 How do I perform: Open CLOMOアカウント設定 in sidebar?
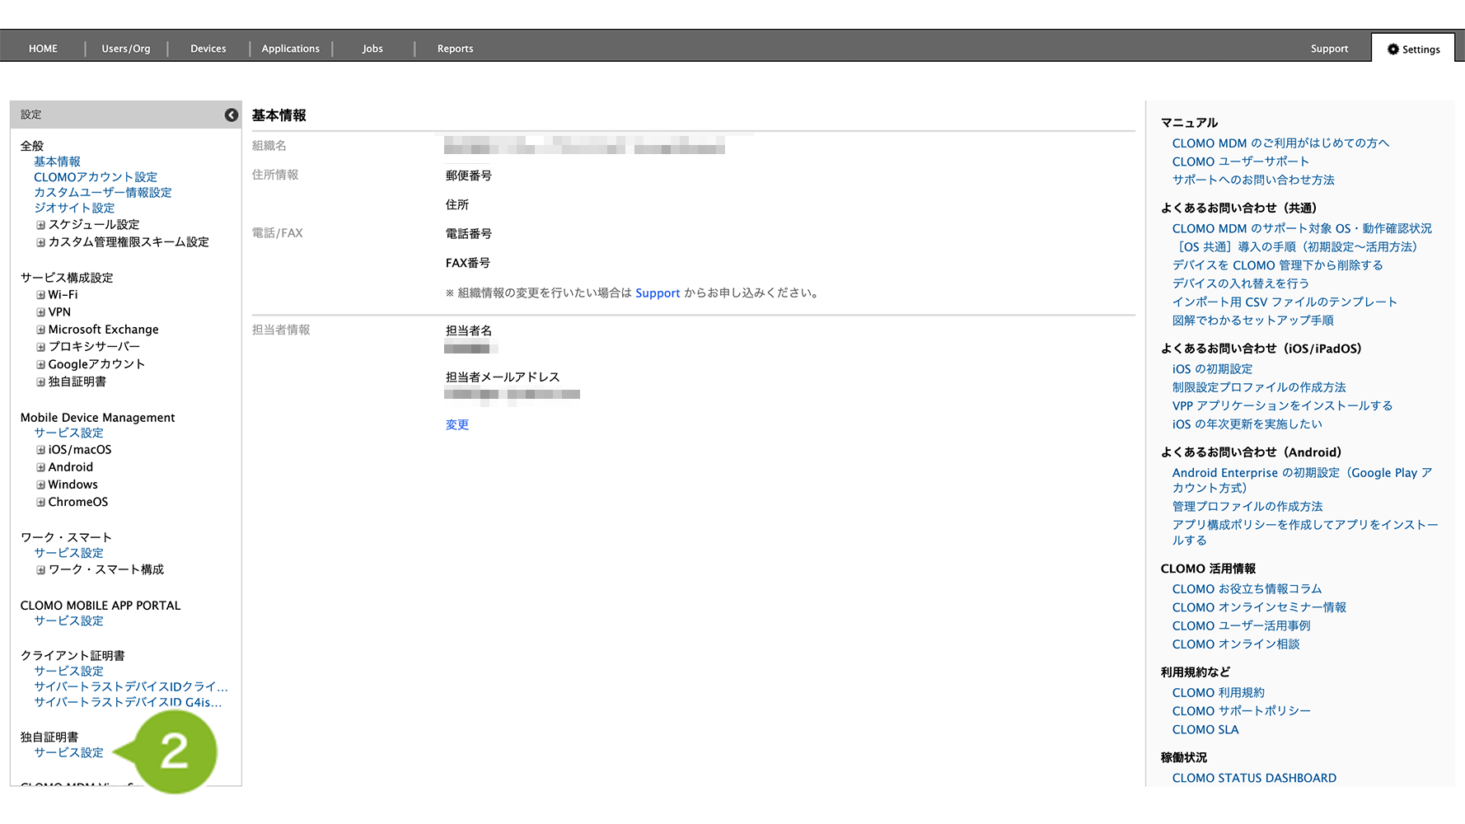tap(96, 177)
